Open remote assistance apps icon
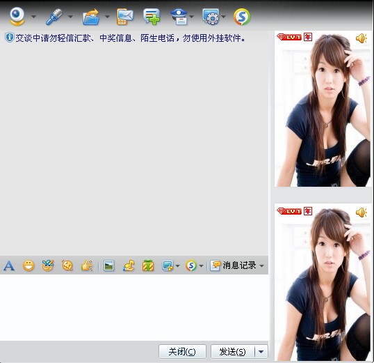The height and width of the screenshot is (363, 374). point(211,17)
